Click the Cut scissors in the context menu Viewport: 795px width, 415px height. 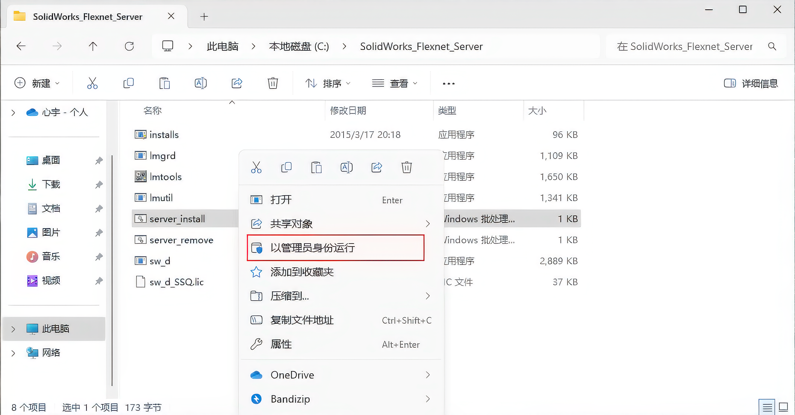(x=256, y=167)
